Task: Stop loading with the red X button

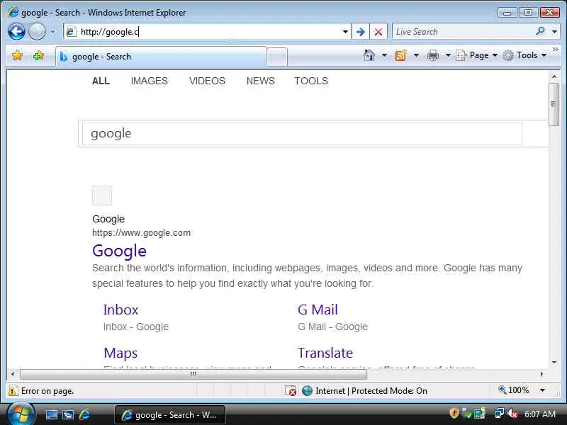Action: [x=378, y=32]
